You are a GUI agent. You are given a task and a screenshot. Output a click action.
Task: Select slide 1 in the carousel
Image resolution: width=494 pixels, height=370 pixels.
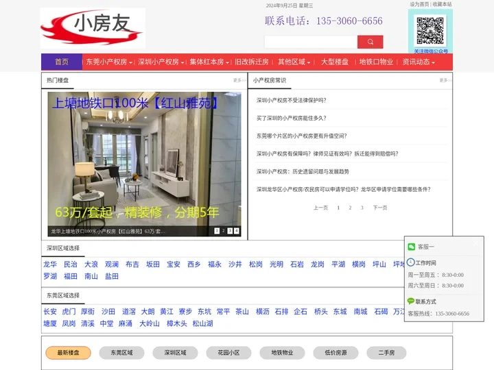[x=217, y=231]
